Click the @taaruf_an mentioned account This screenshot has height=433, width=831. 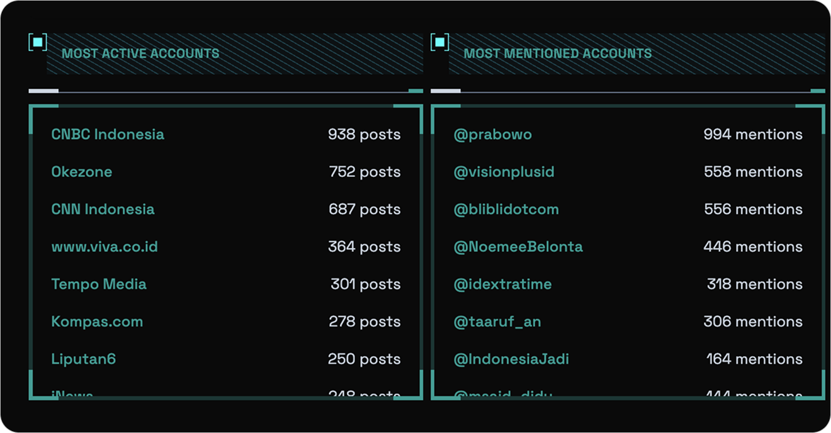click(x=497, y=322)
